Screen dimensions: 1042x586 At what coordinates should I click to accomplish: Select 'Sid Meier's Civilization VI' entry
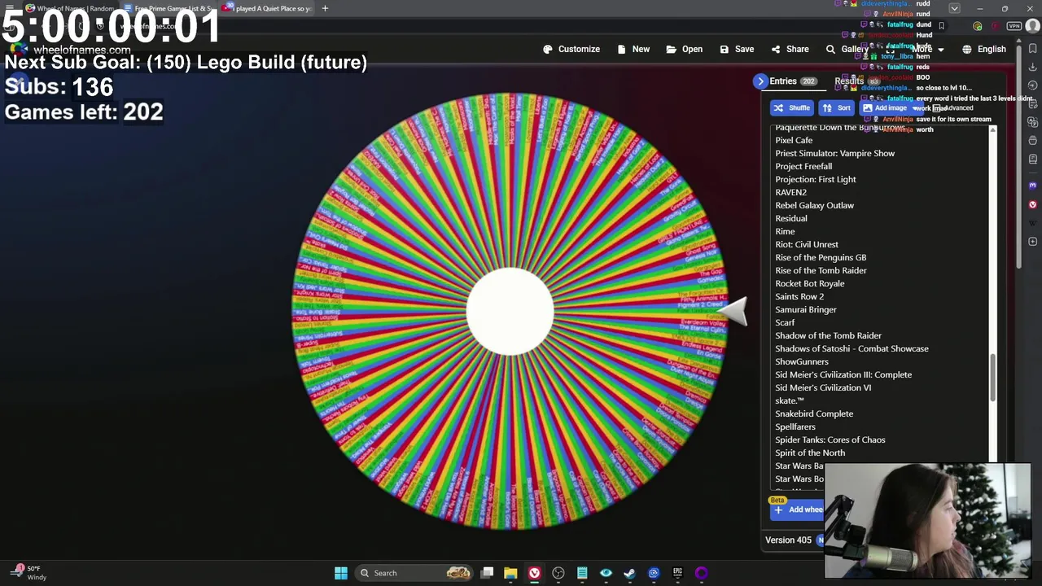click(x=822, y=387)
